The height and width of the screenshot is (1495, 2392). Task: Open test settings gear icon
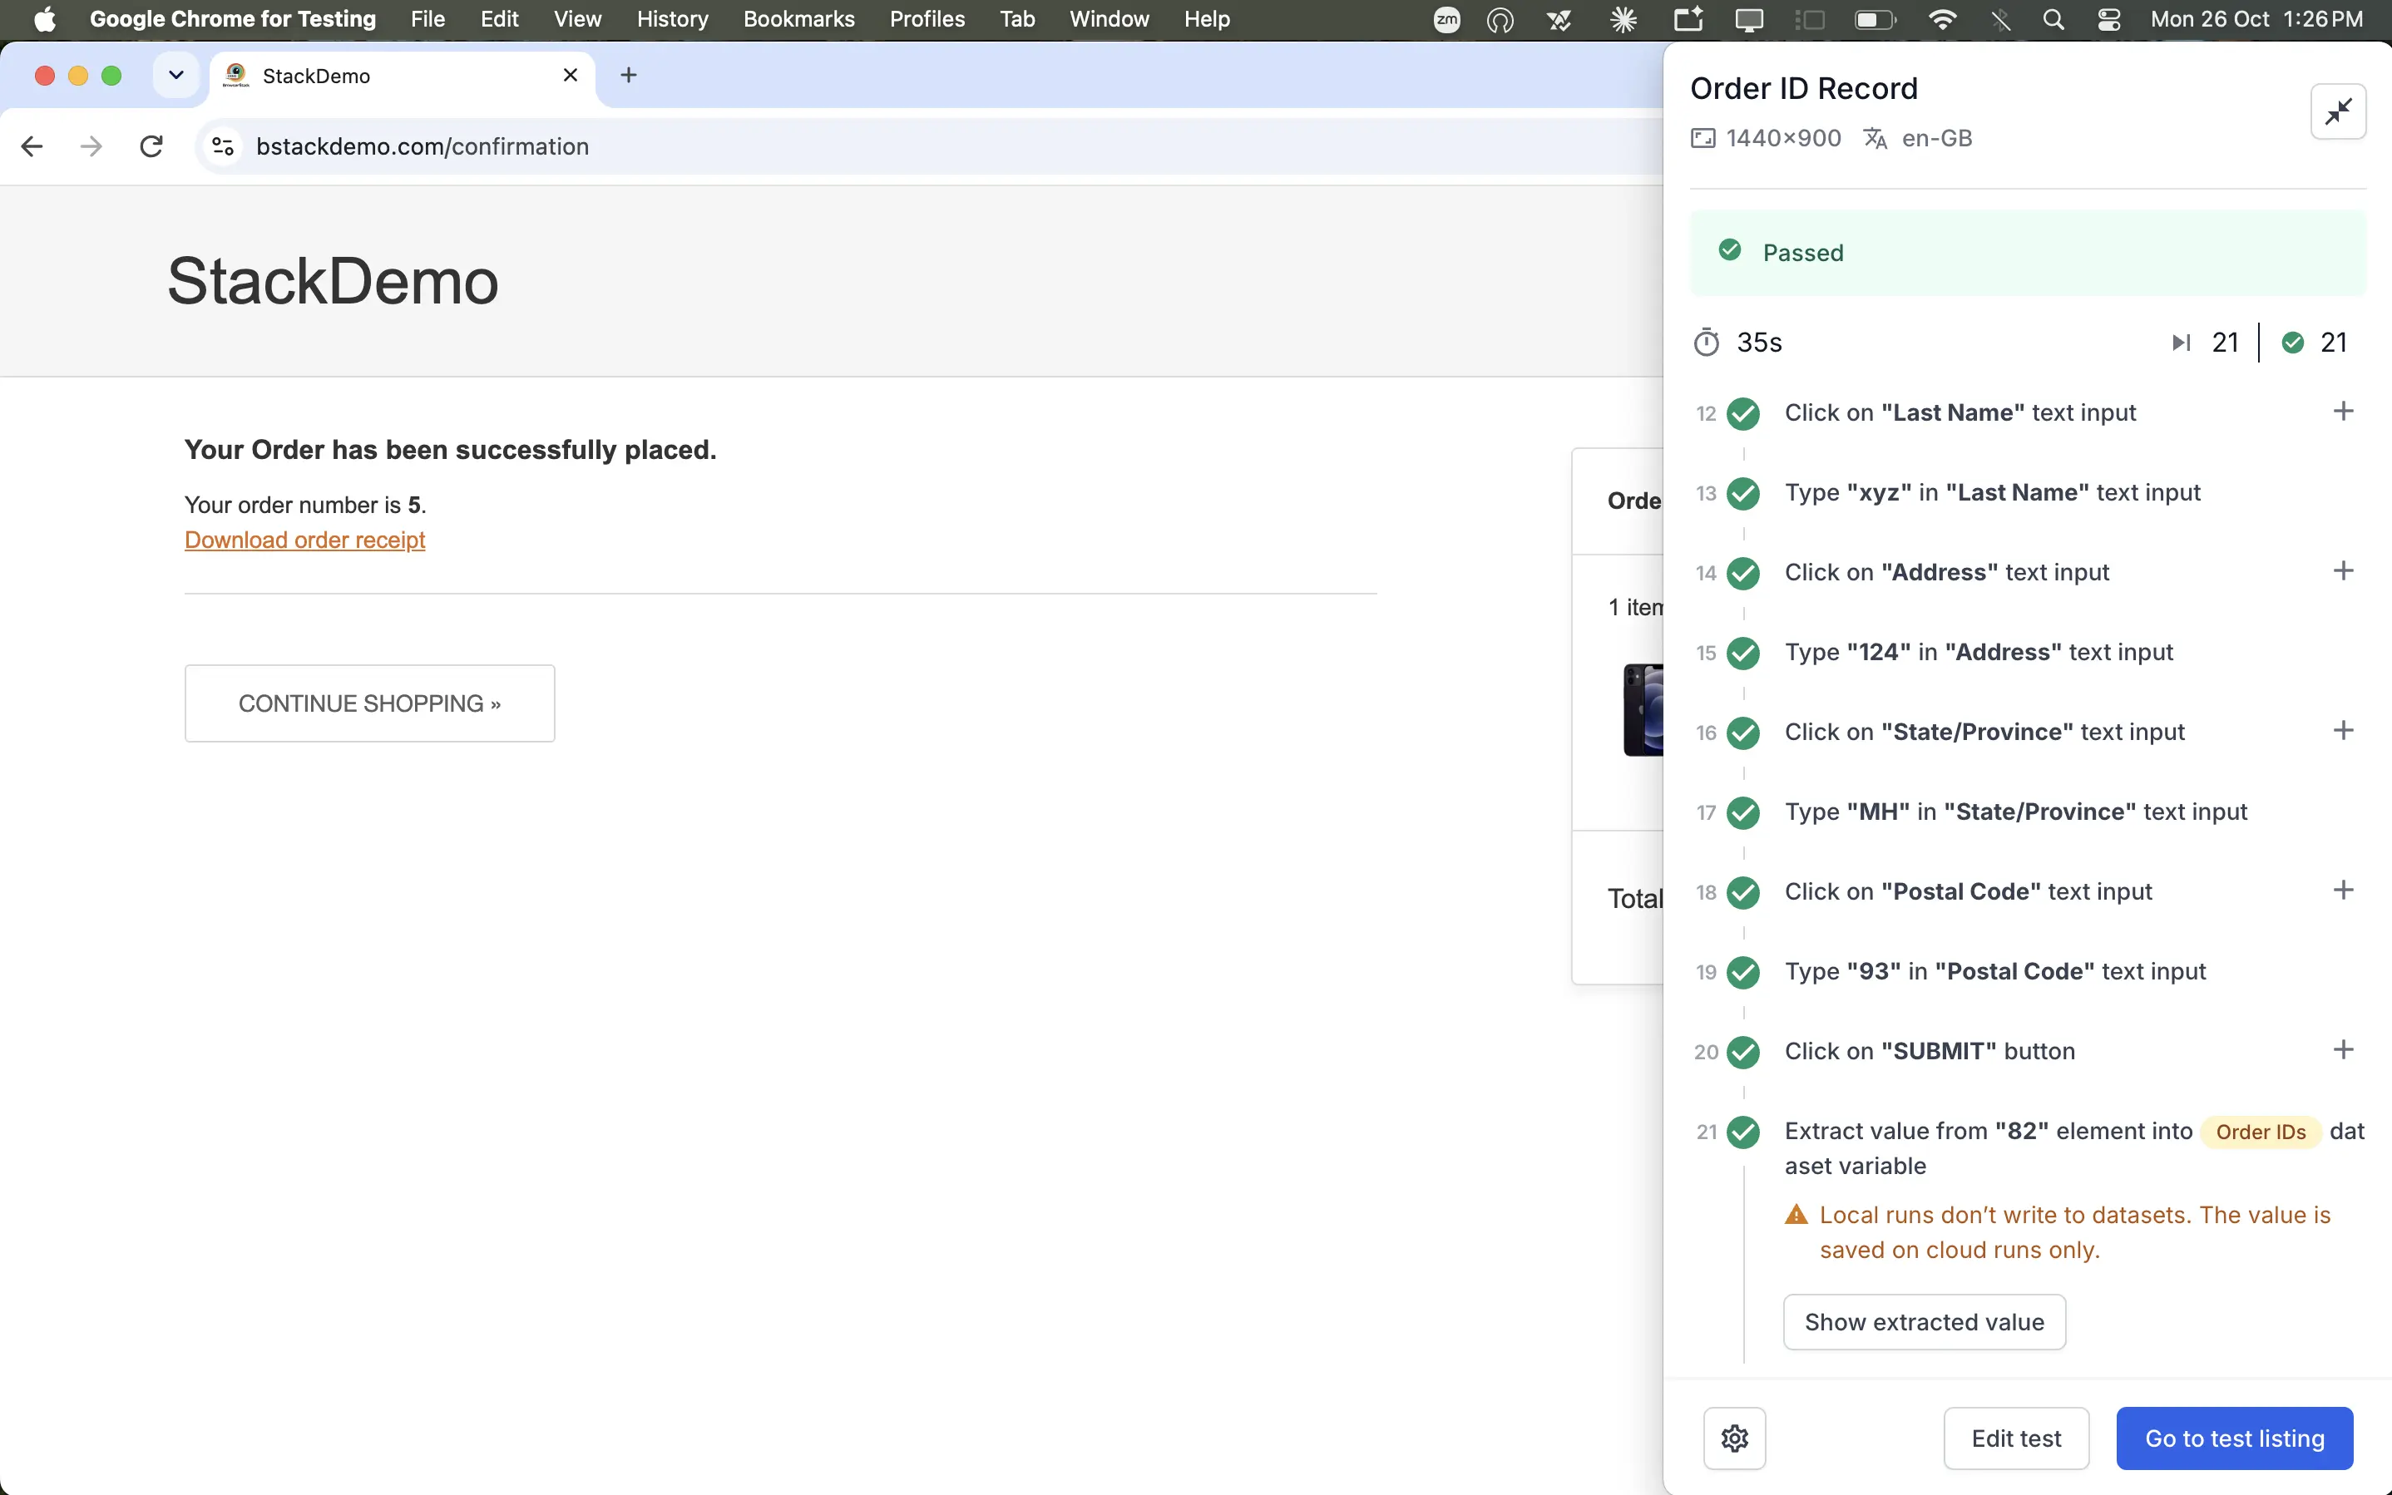coord(1734,1438)
